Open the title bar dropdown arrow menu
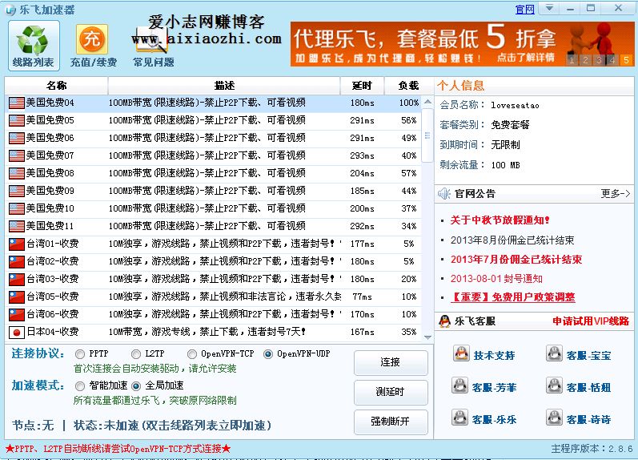 pos(549,8)
